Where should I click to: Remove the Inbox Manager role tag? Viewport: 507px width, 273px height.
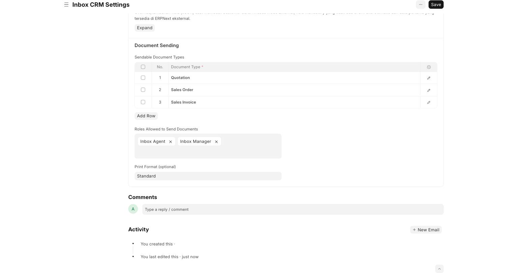pos(216,142)
